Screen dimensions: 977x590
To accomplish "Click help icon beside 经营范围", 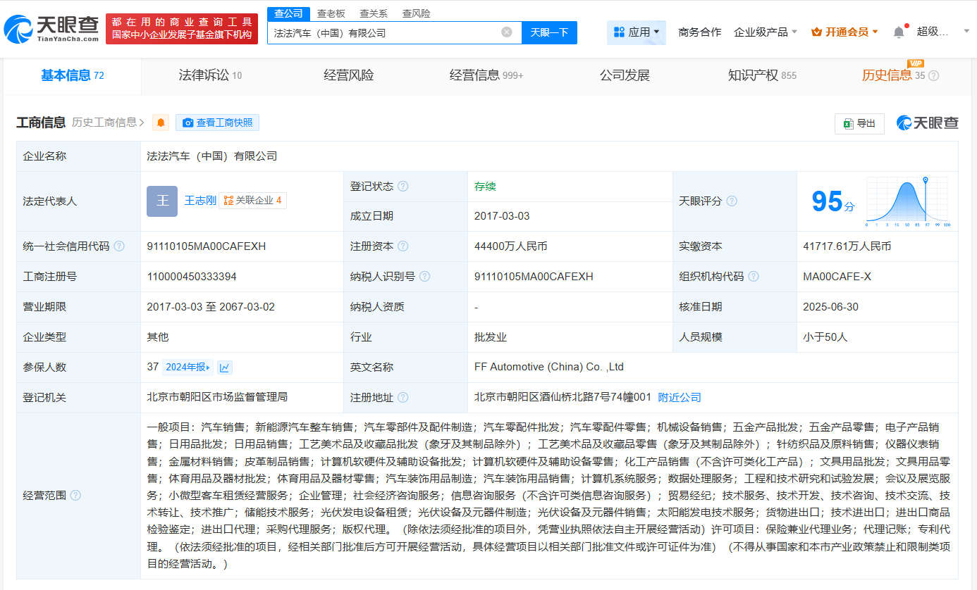I will tap(75, 496).
